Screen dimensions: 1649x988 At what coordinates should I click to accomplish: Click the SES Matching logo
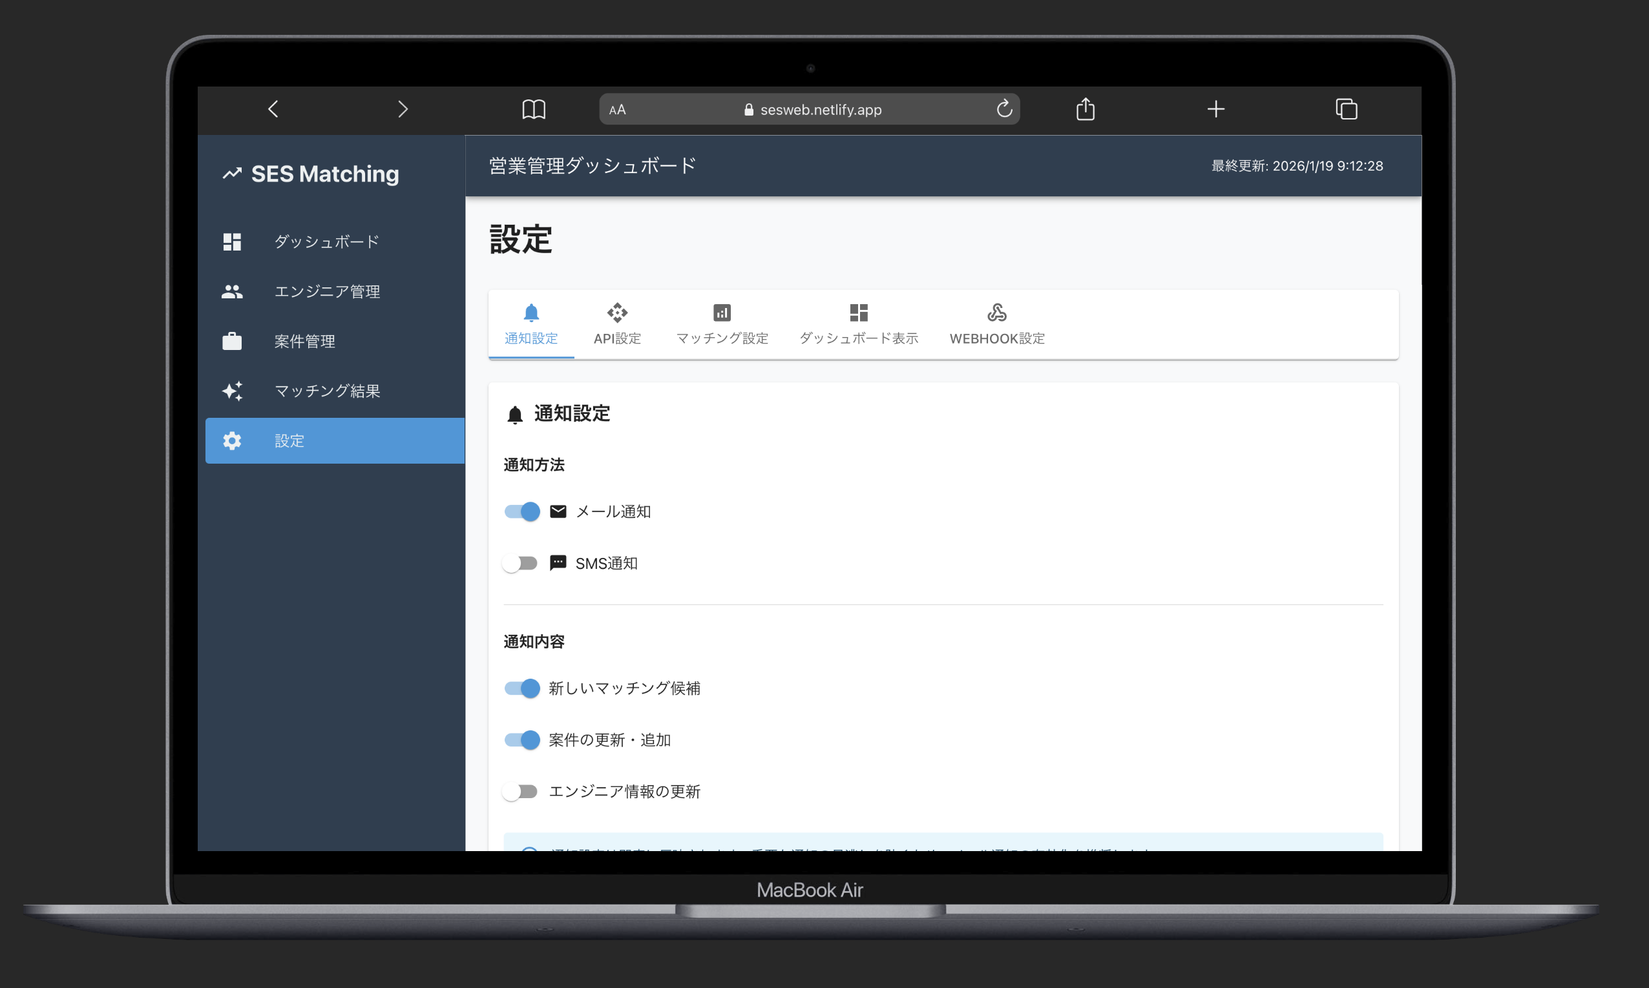point(311,174)
